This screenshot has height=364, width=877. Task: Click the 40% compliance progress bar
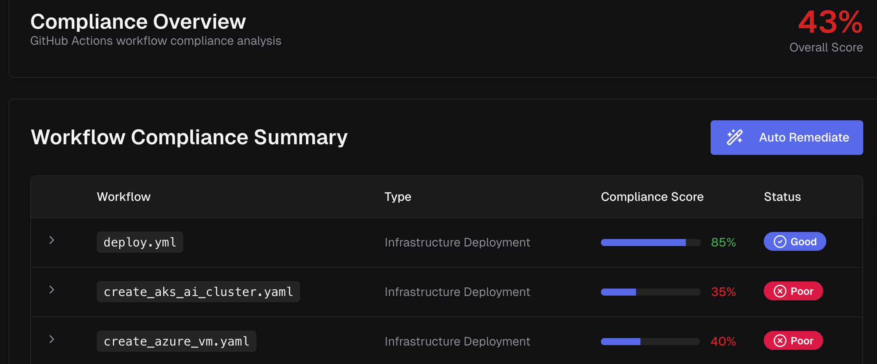tap(650, 342)
